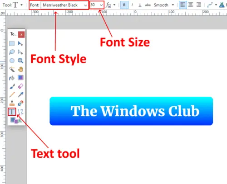
Task: Select the Lasso Select tool
Action: coord(12,52)
